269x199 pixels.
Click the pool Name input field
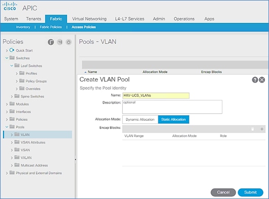(156, 95)
